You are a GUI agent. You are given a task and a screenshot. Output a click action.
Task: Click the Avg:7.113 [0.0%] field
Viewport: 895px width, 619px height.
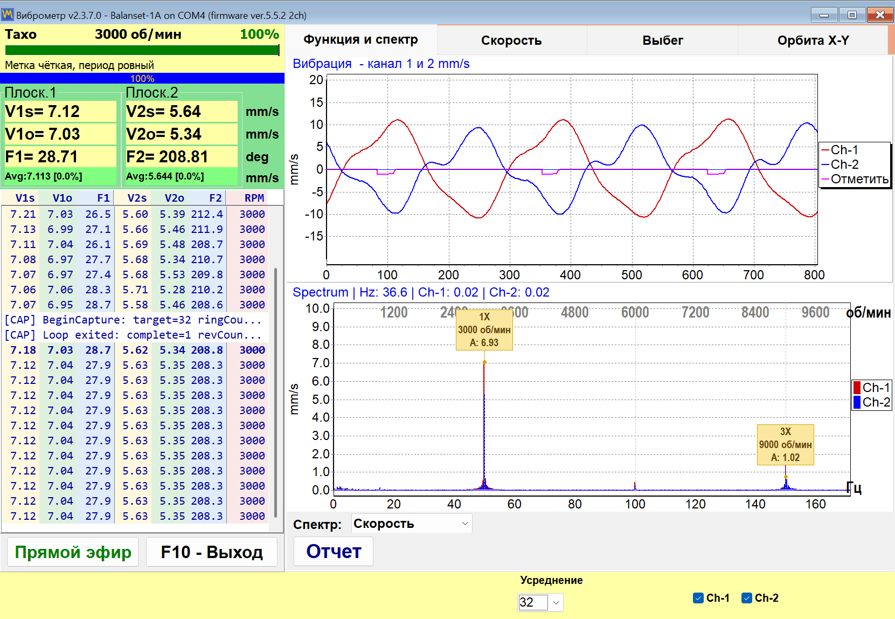click(x=60, y=176)
